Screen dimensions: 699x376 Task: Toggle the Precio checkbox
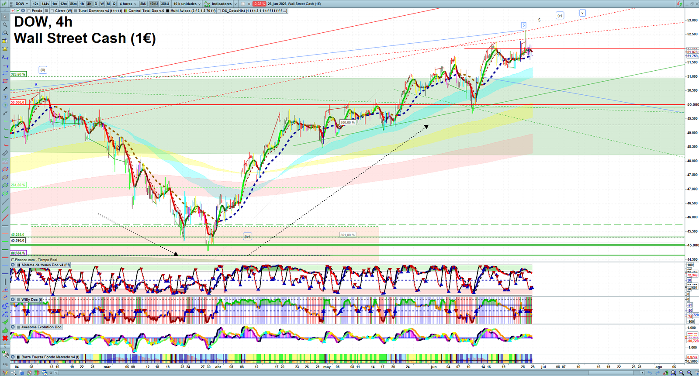point(29,11)
